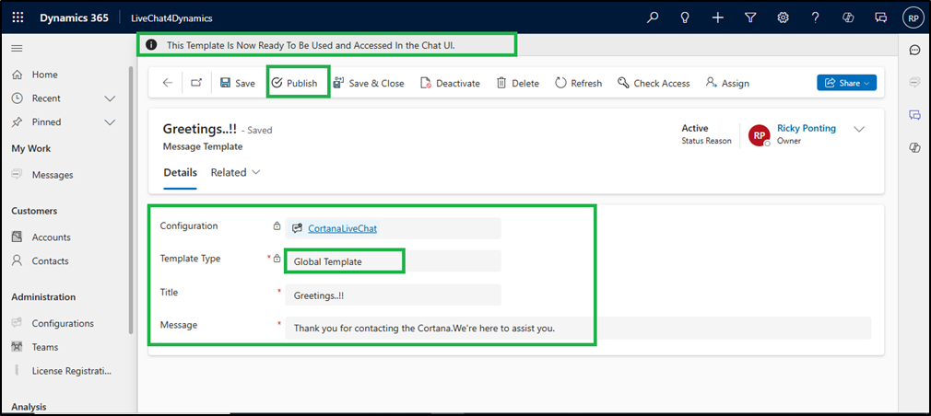Go back using the arrow icon
The width and height of the screenshot is (931, 416).
tap(167, 83)
